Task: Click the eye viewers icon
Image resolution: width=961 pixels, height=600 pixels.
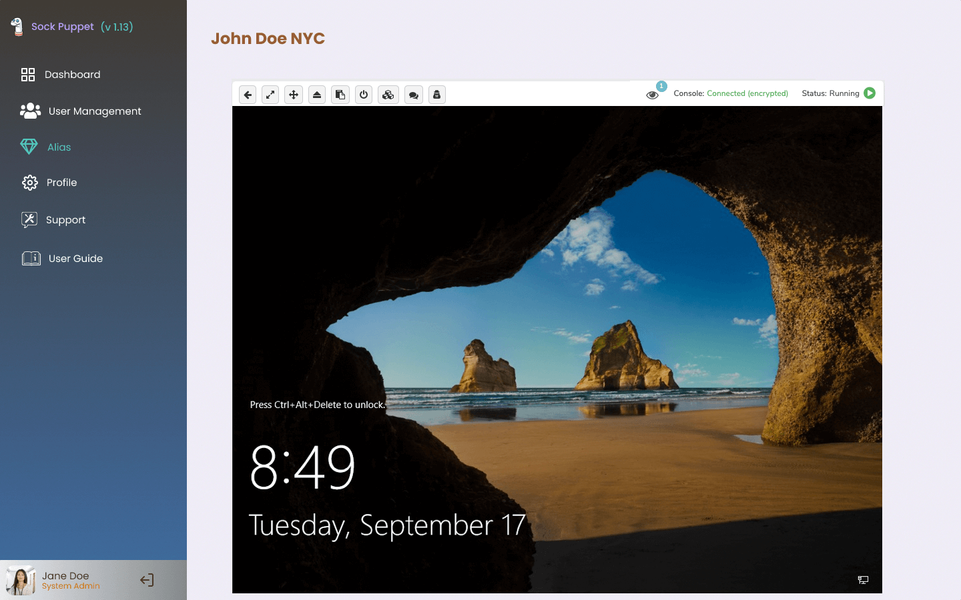Action: coord(653,95)
